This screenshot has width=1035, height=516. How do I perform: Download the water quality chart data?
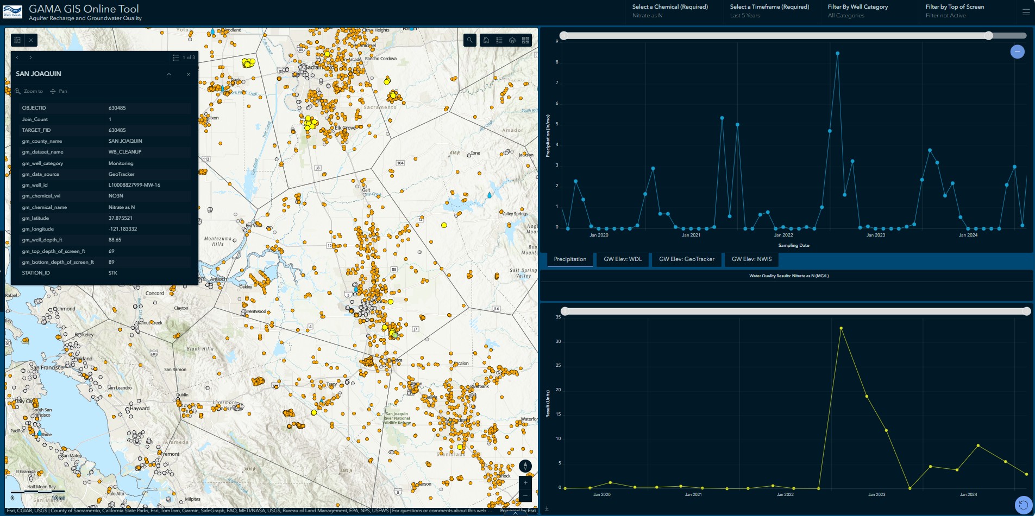click(547, 508)
